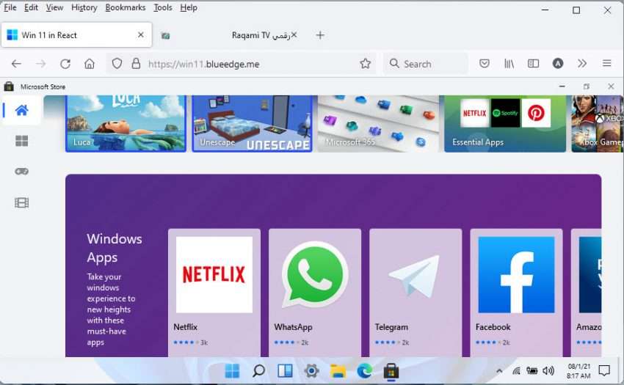The height and width of the screenshot is (385, 624).
Task: Open the Essential Apps banner
Action: click(x=505, y=123)
